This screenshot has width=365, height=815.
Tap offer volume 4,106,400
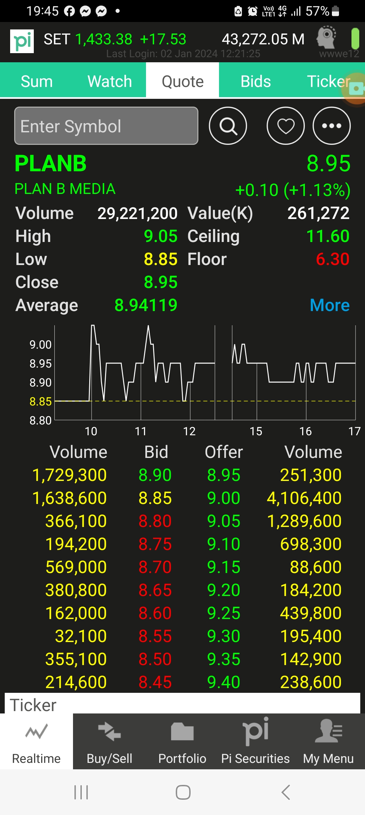(304, 498)
